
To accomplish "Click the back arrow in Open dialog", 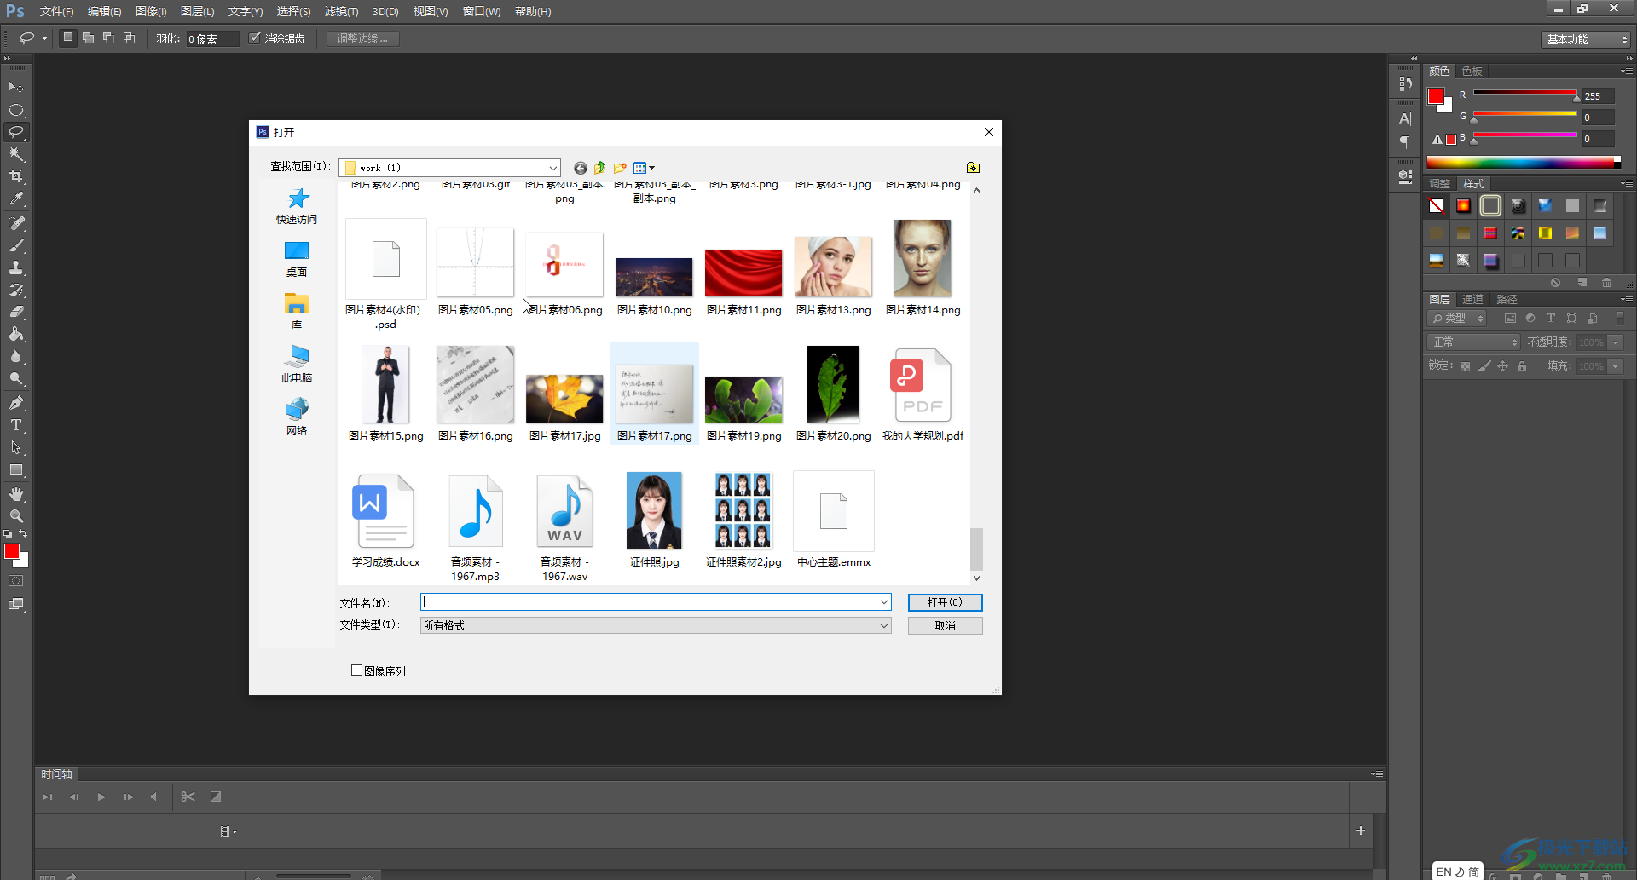I will [581, 168].
